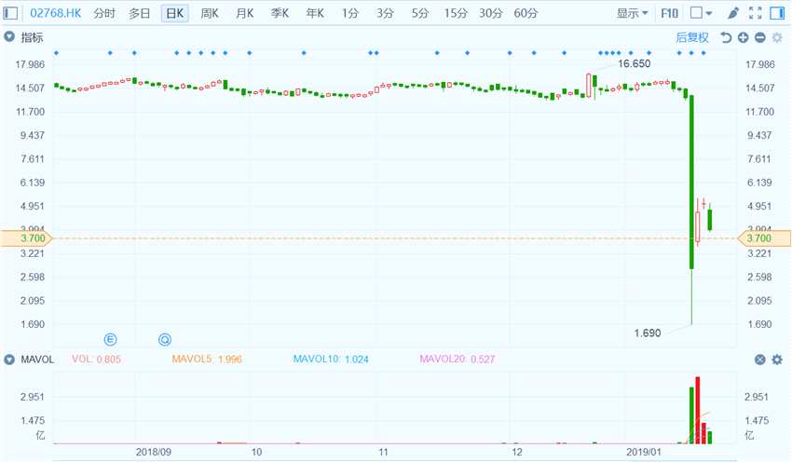Toggle the right sidebar panel icon
Viewport: 792px width, 462px height.
777,13
